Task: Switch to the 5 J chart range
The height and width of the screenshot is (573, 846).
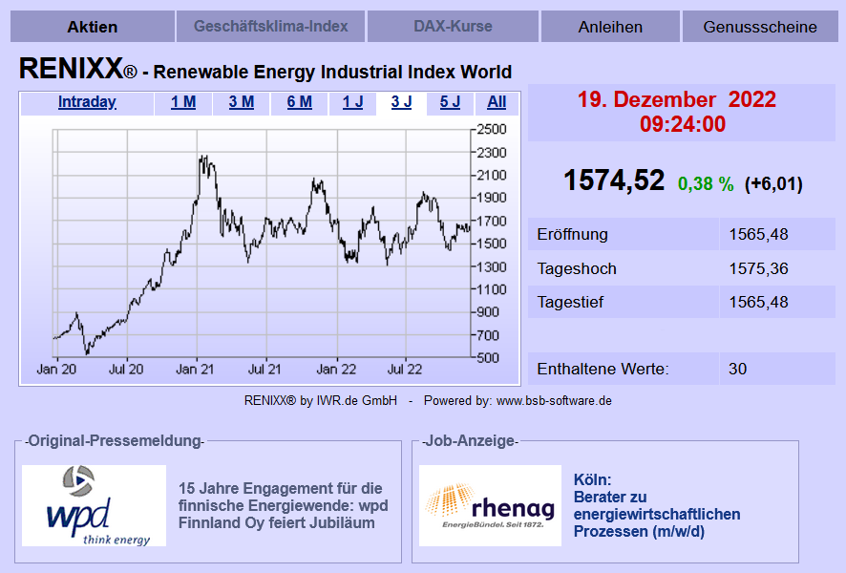Action: pos(450,102)
